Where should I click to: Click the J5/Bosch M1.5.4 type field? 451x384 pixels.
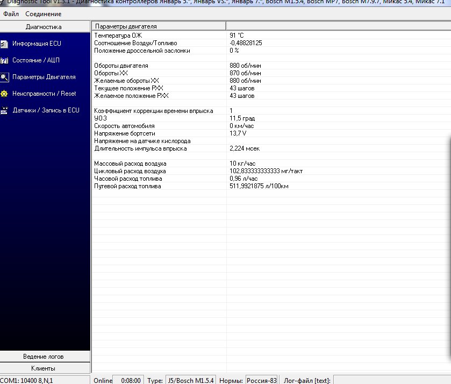click(x=191, y=380)
